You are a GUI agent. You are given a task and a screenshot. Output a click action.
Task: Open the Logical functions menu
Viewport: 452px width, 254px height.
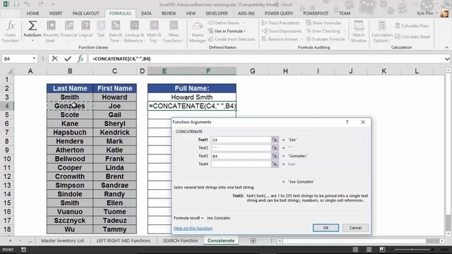85,32
